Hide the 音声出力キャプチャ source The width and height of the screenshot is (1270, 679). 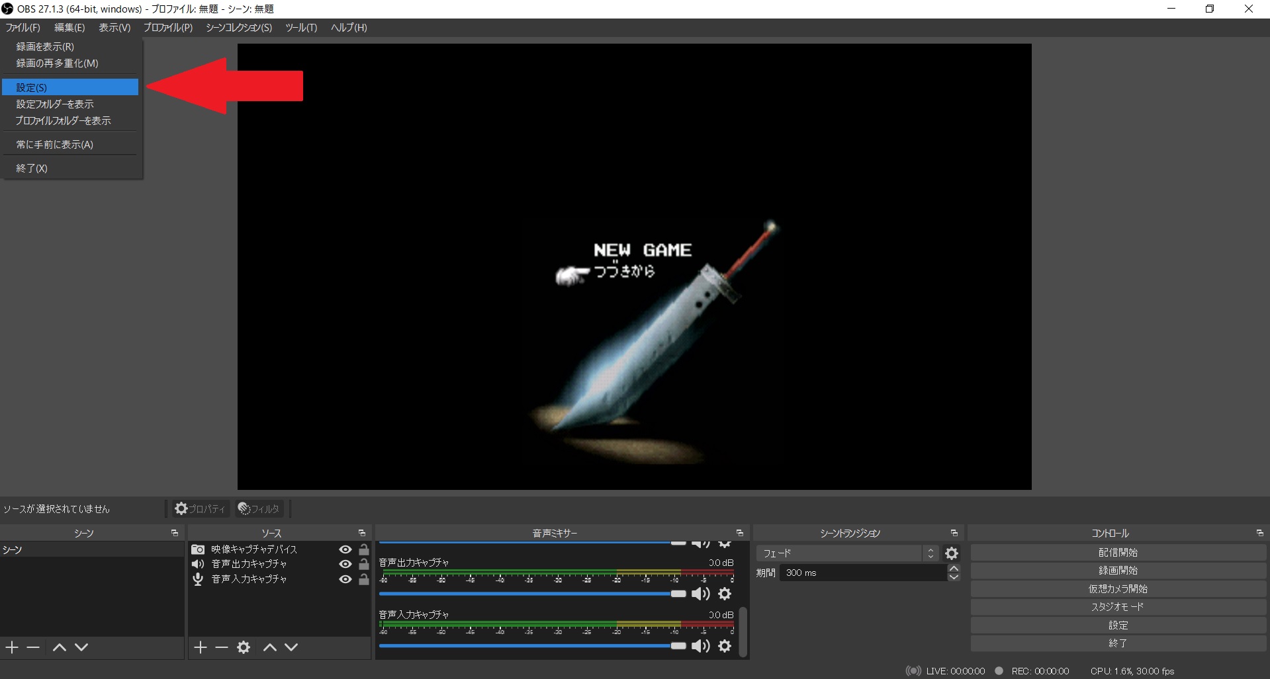click(x=345, y=564)
